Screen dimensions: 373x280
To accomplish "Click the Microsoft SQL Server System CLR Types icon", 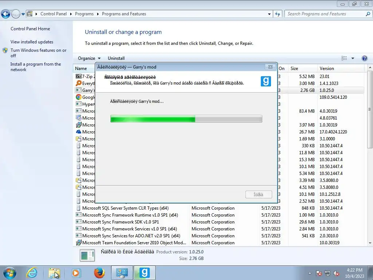I will coord(79,208).
